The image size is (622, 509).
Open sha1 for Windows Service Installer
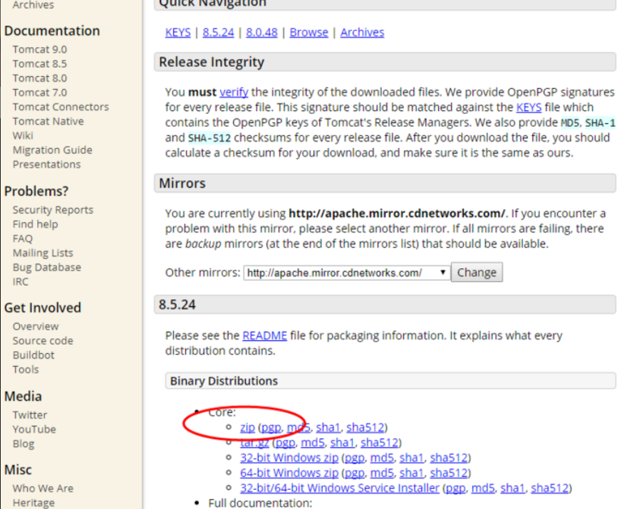513,488
